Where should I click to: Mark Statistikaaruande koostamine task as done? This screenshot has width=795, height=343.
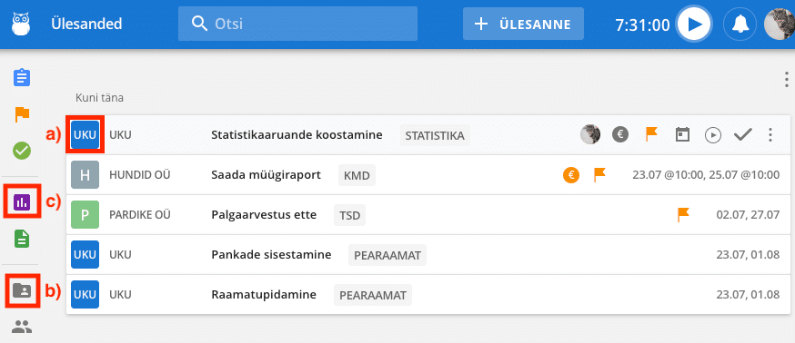click(742, 134)
